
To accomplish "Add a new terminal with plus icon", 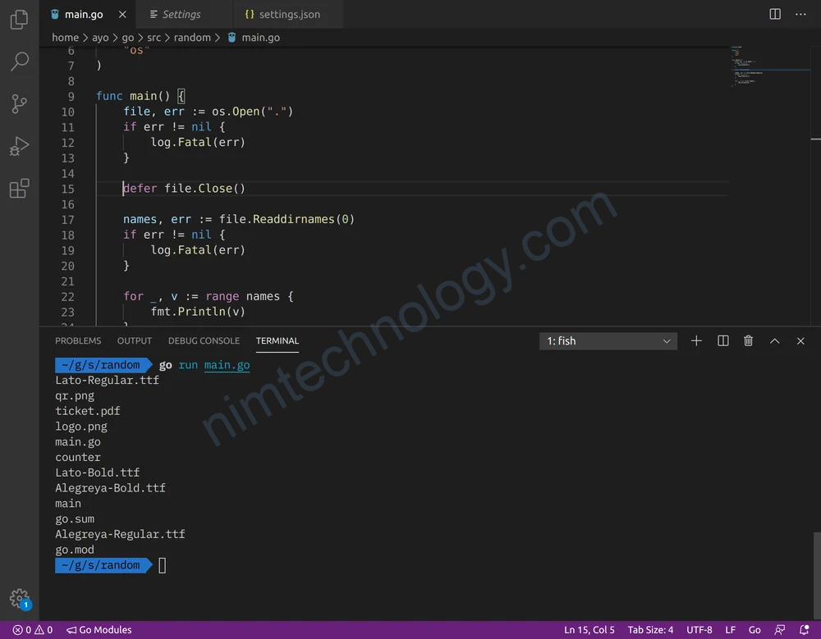I will click(696, 340).
